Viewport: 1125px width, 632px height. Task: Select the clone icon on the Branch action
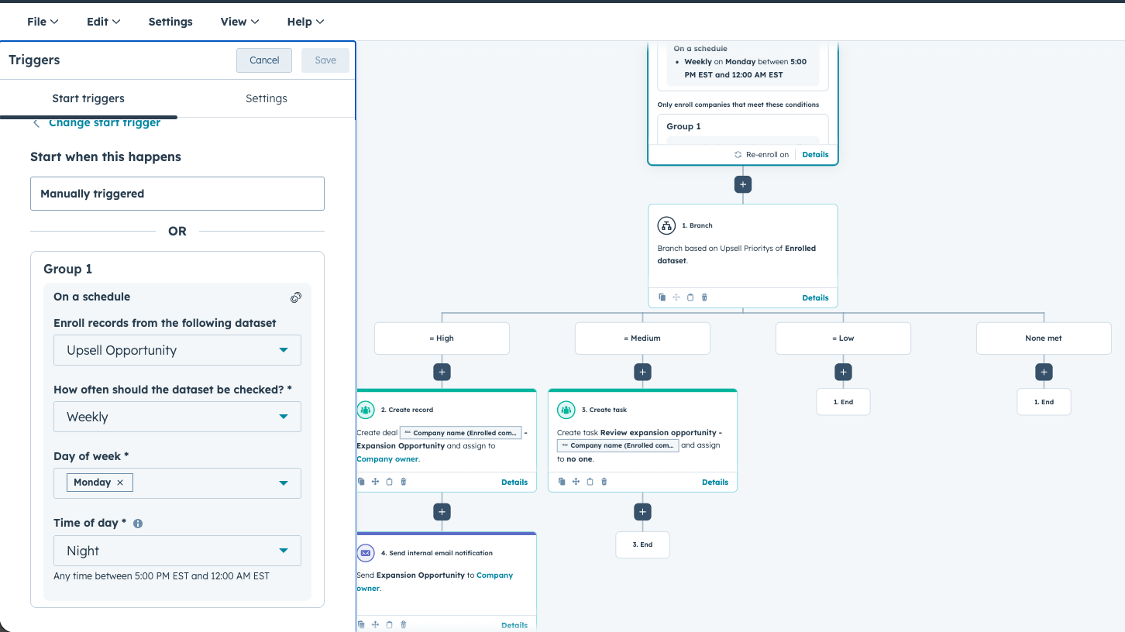[662, 297]
